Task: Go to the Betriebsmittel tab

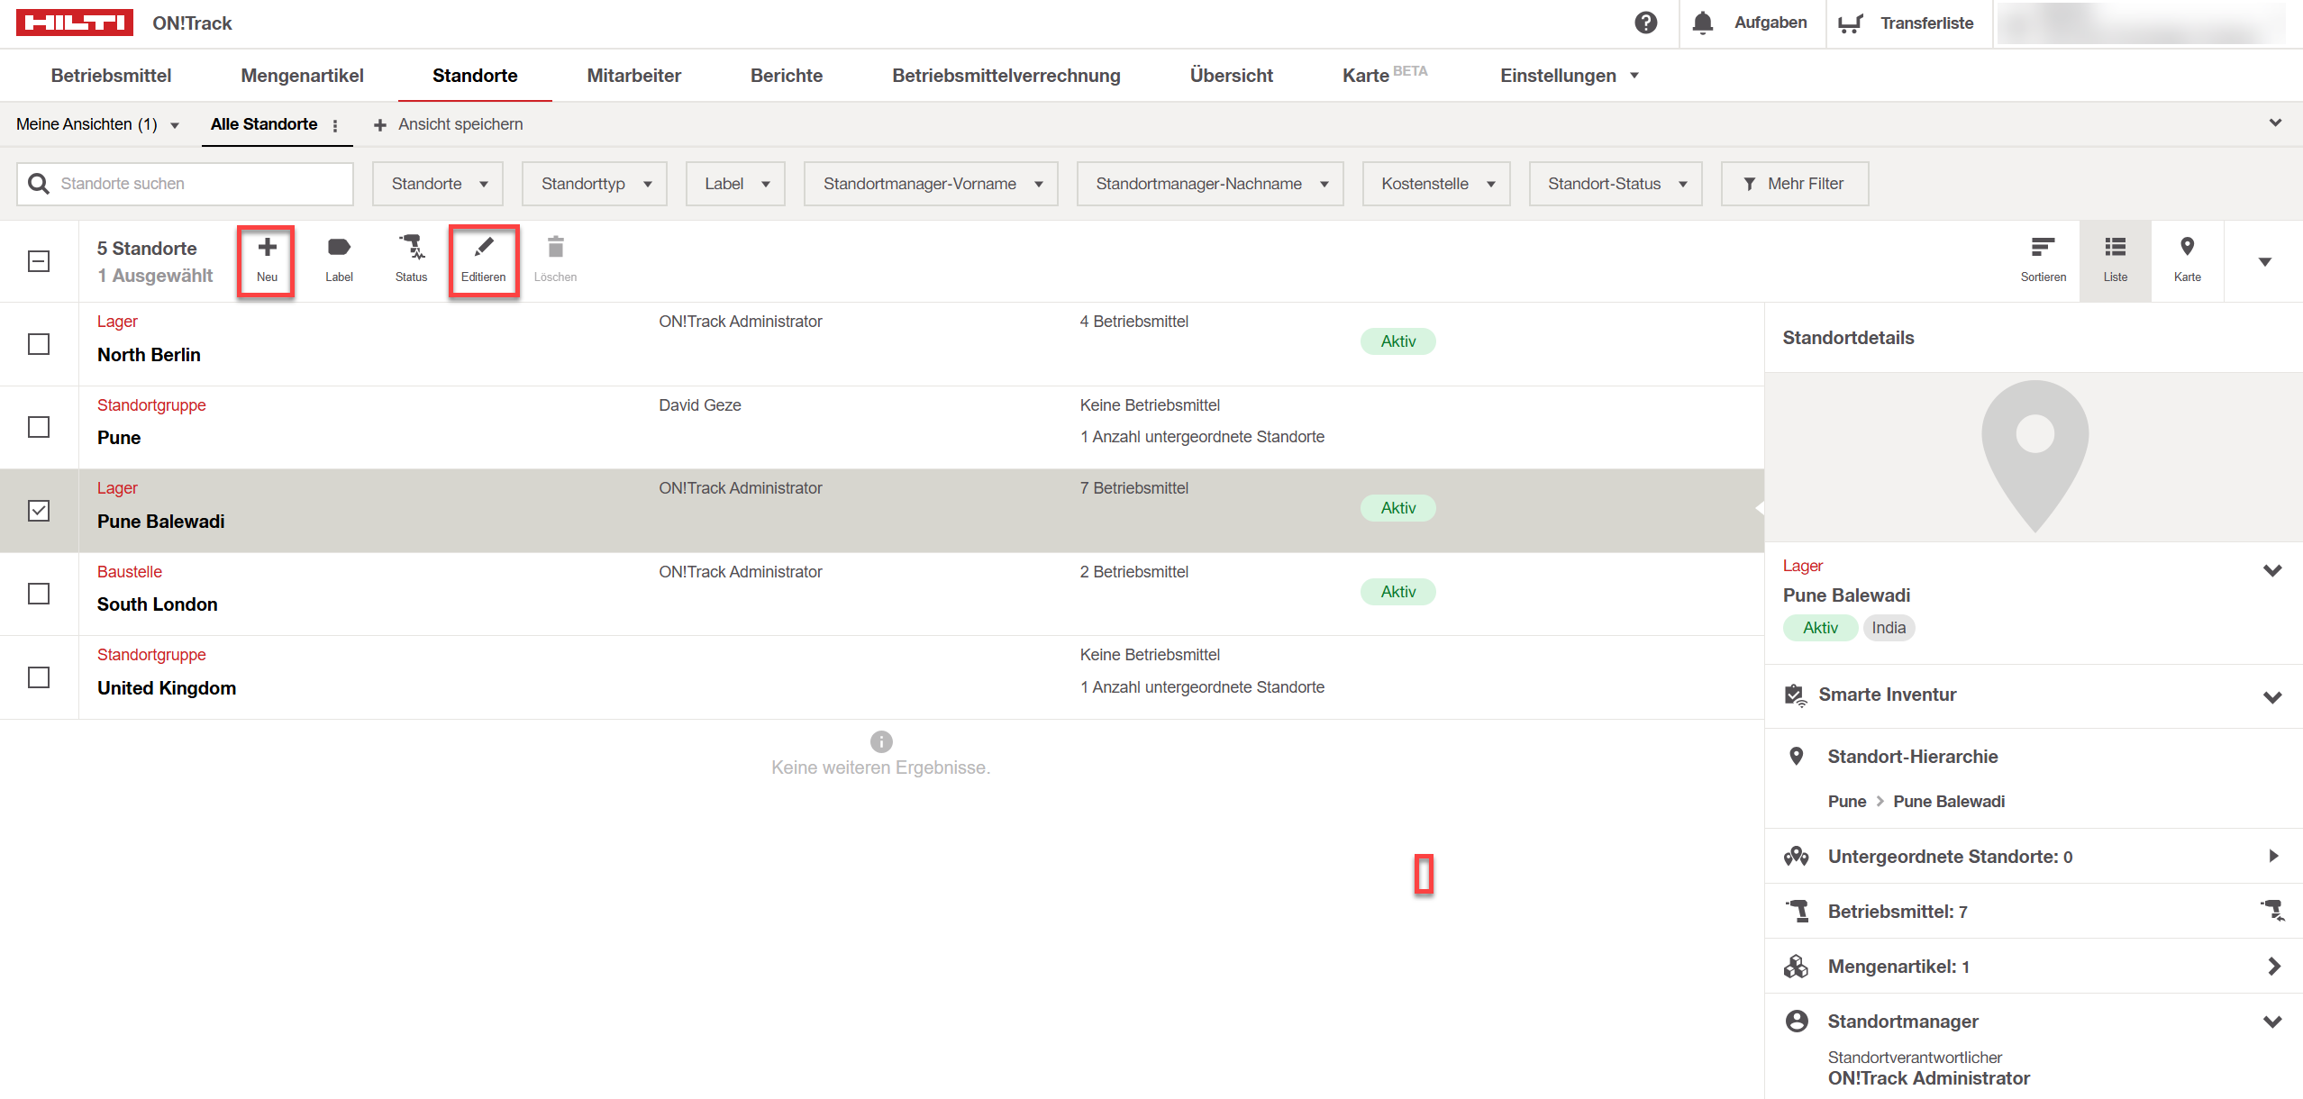Action: tap(111, 76)
